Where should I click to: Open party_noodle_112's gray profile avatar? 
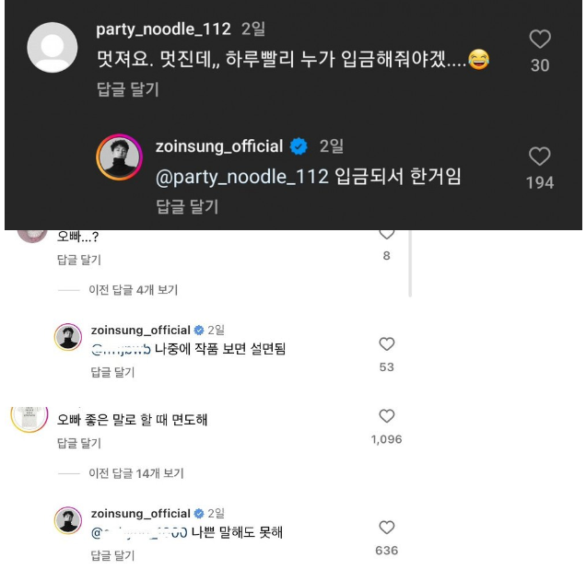(x=53, y=47)
